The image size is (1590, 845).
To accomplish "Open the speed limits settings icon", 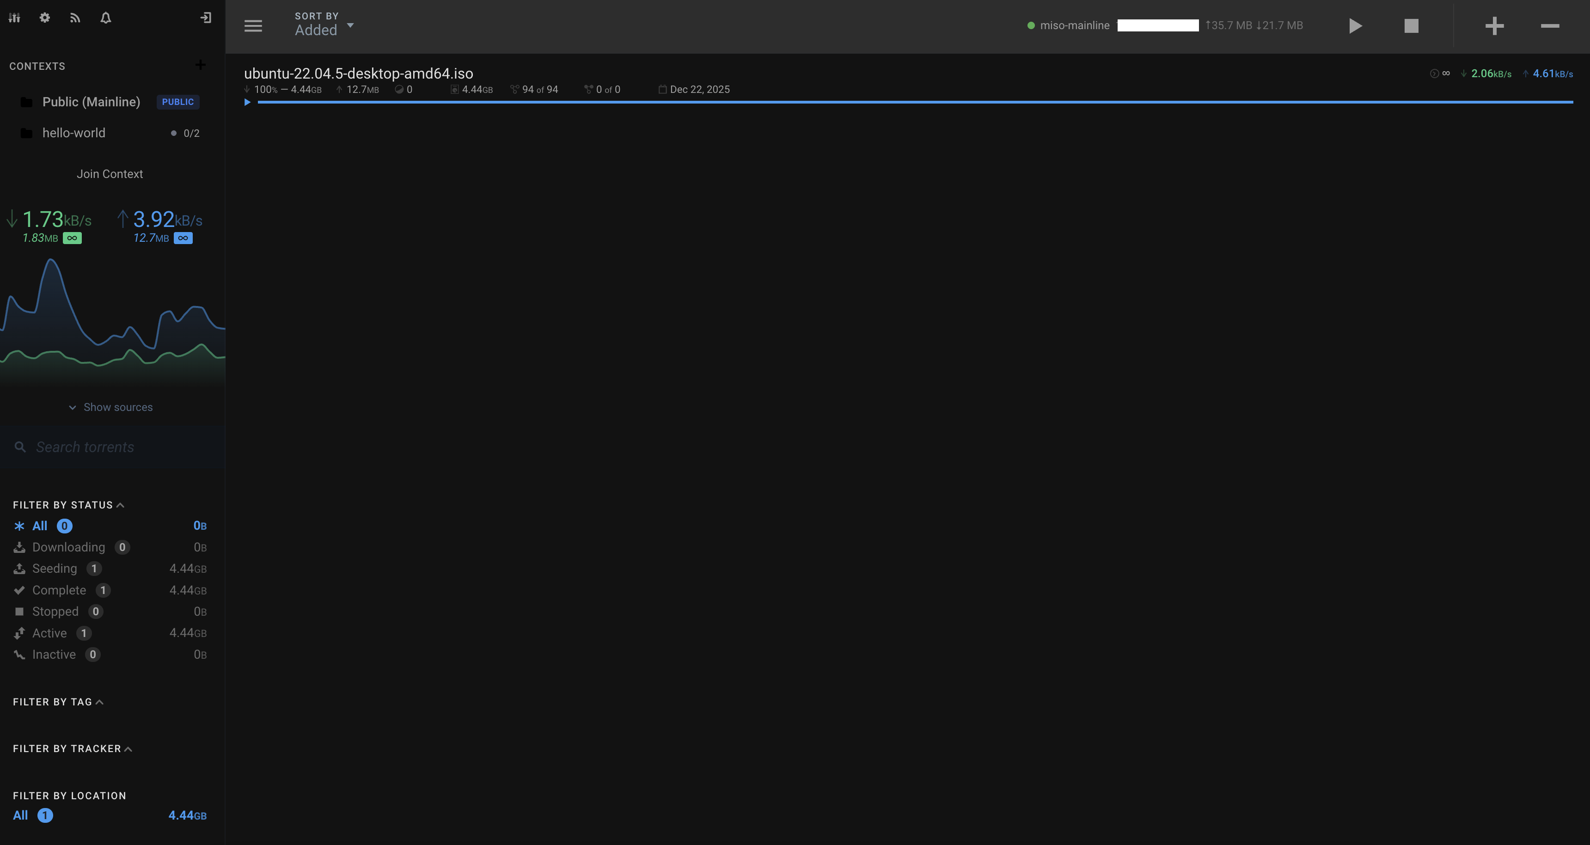I will (14, 17).
